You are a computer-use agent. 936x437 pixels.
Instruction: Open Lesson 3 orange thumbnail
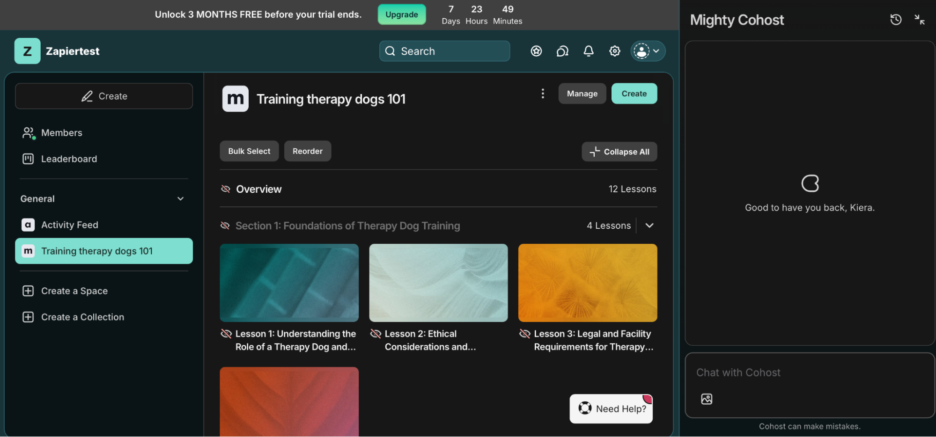588,283
